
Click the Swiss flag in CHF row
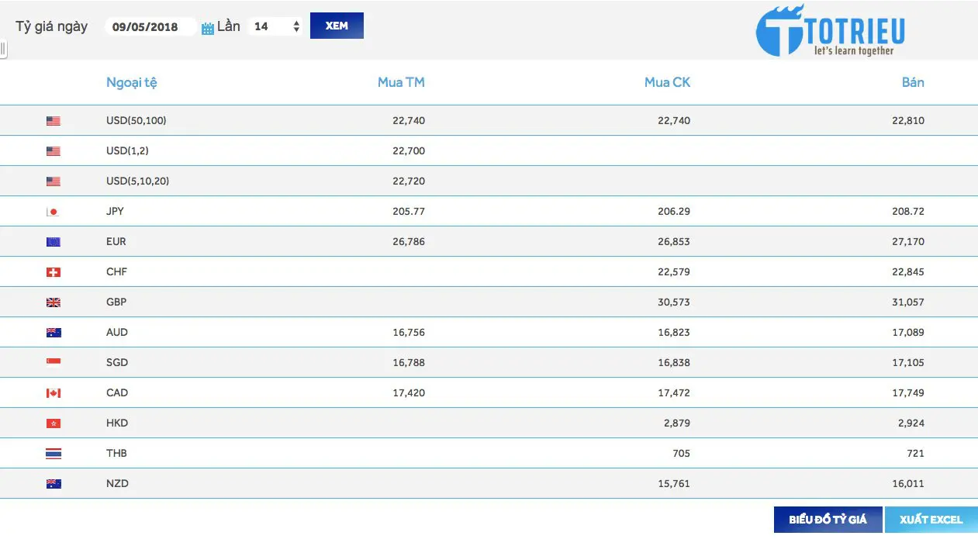pyautogui.click(x=53, y=272)
